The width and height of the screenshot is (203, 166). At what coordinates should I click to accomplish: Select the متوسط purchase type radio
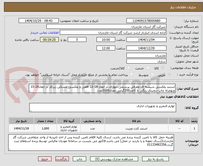pyautogui.click(x=152, y=74)
